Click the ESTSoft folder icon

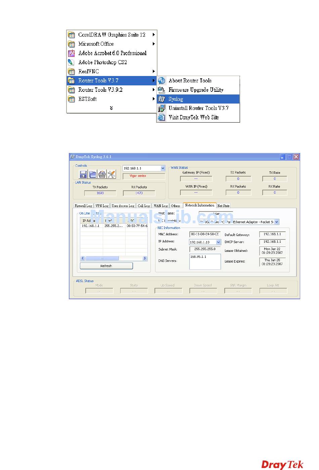pyautogui.click(x=71, y=99)
